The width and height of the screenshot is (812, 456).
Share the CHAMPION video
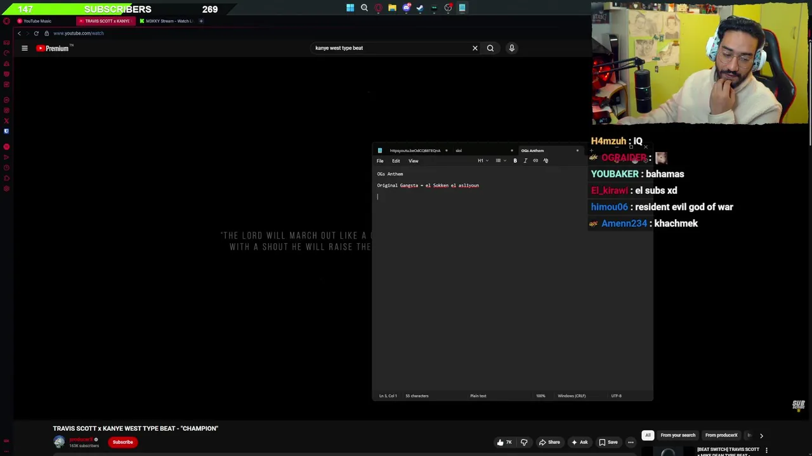(549, 442)
